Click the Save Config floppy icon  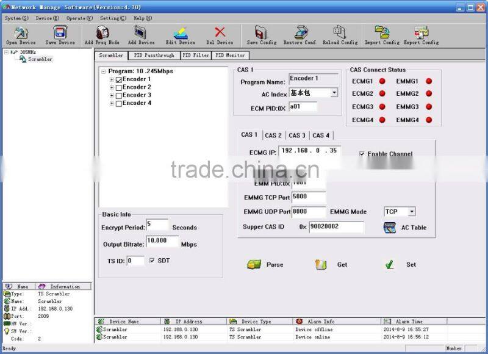261,32
